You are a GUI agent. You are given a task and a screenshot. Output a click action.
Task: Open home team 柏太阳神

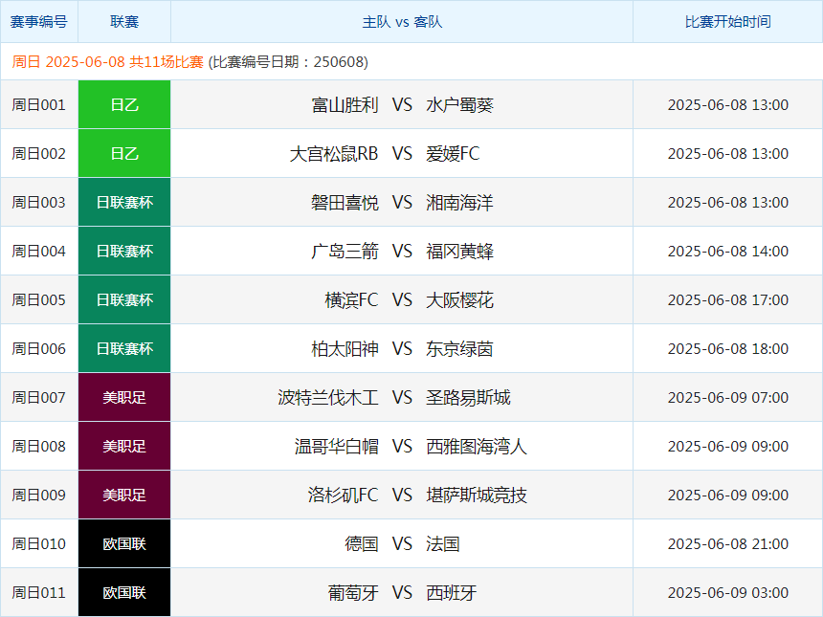coord(345,349)
